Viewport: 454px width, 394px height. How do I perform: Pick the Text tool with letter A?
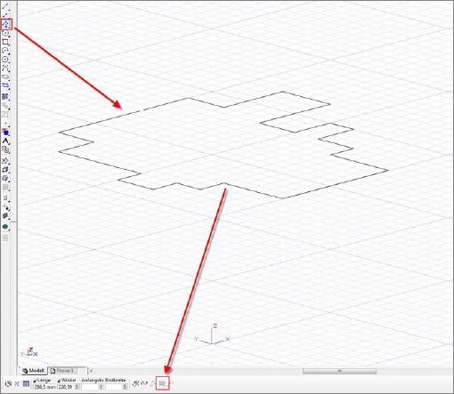tap(5, 141)
